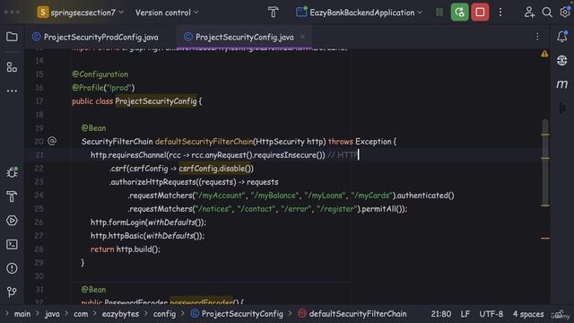Click the // HTTP comment on line 21

[343, 155]
